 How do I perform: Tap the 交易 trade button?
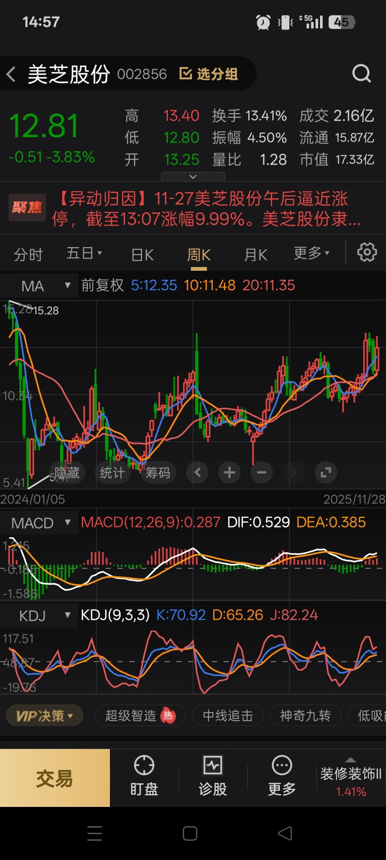[55, 778]
